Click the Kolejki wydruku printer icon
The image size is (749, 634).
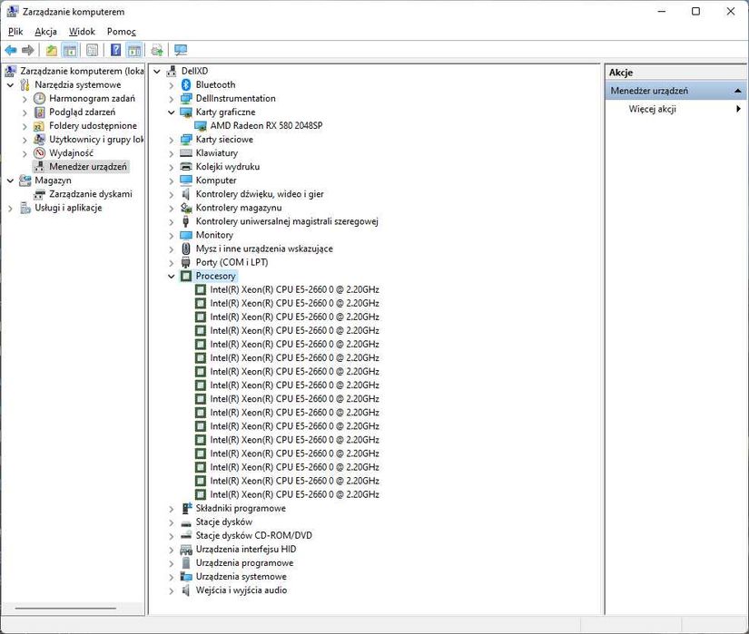pos(186,167)
